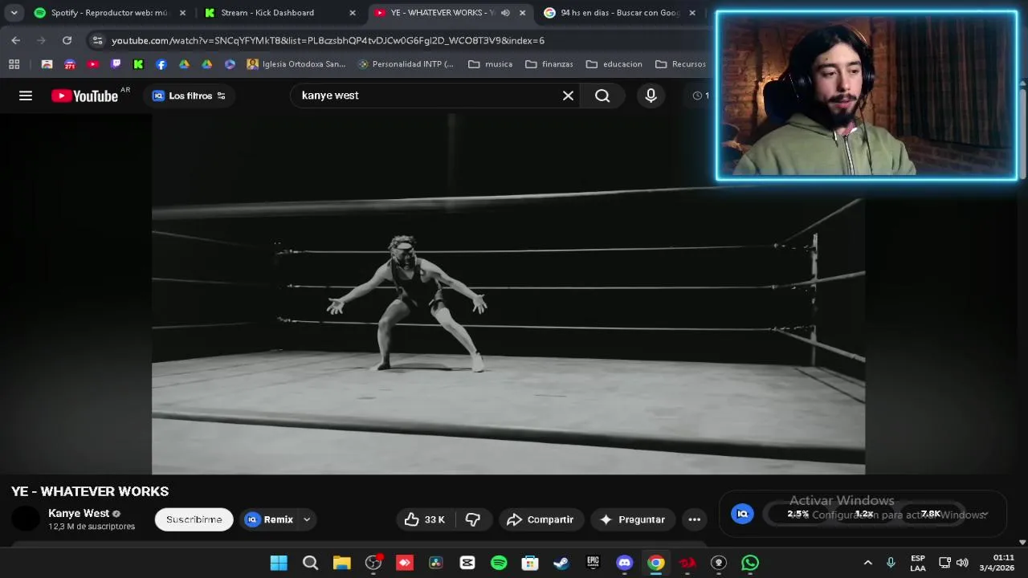Viewport: 1028px width, 578px height.
Task: Open the Kick bookmark icon
Action: [x=138, y=64]
